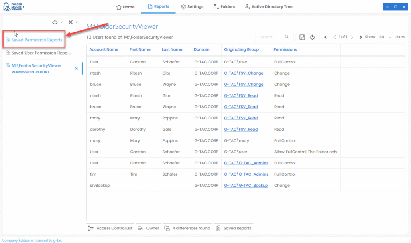Click the sidebar export icon
Viewport: 411px width, 243px height.
pos(55,22)
